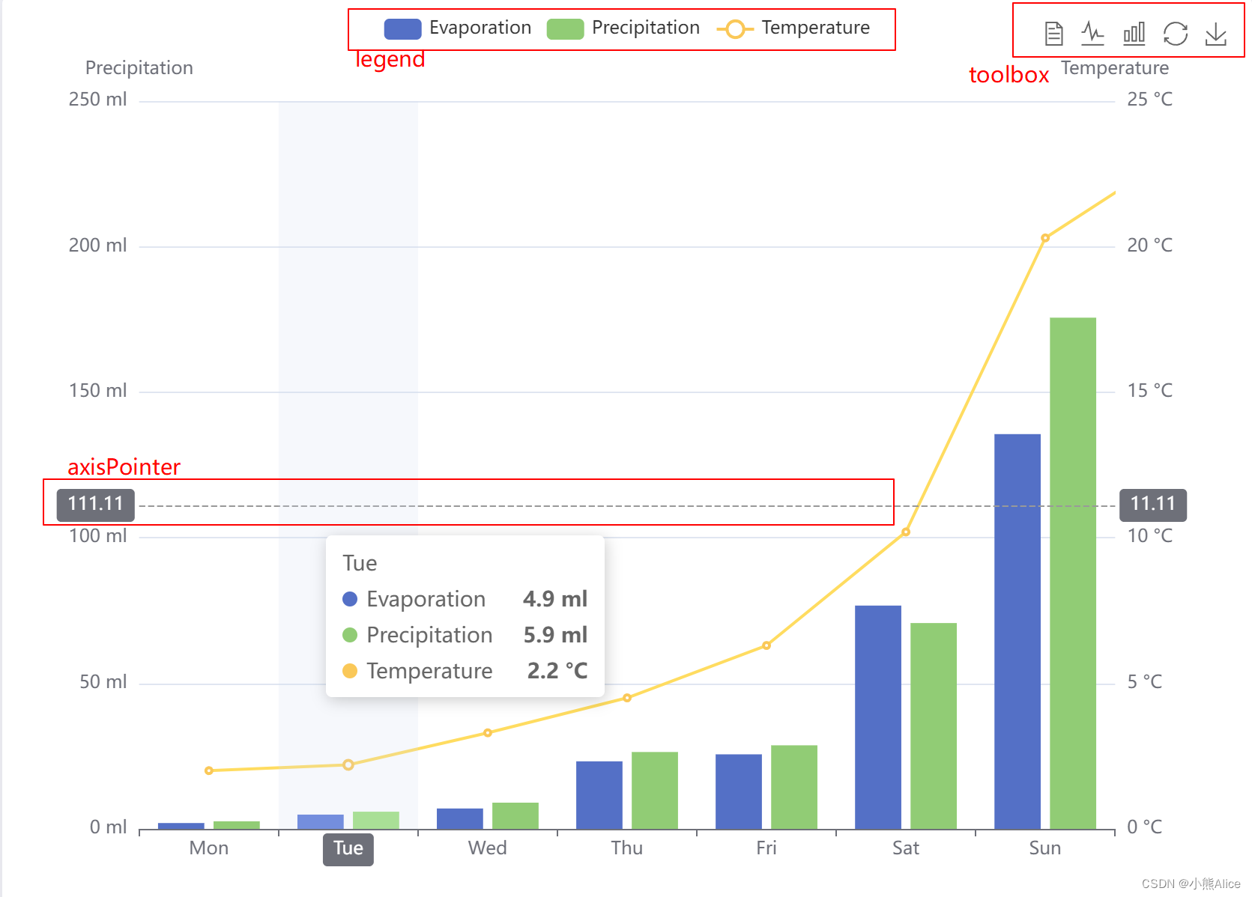Click the Wed axis label
The image size is (1252, 897).
click(488, 848)
